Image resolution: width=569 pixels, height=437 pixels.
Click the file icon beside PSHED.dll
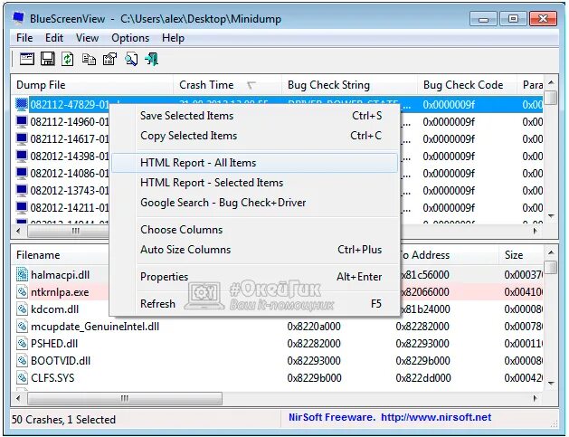[x=22, y=344]
